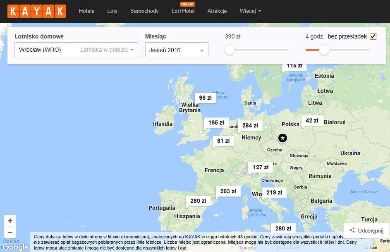Click the orange URLOP badge
The width and height of the screenshot is (390, 252).
click(187, 4)
